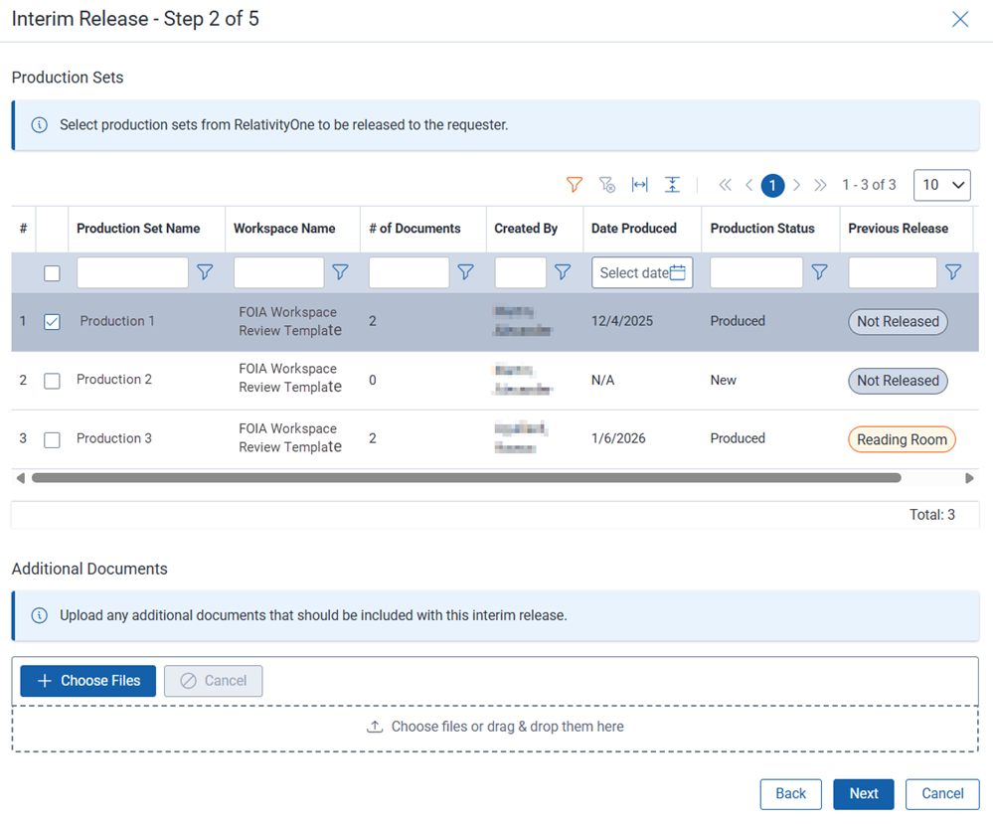Open the Production Set Name filter icon
Image resolution: width=993 pixels, height=824 pixels.
click(x=205, y=272)
